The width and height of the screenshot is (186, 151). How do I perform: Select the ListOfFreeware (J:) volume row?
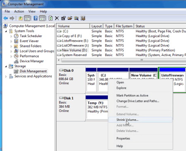pos(121,45)
